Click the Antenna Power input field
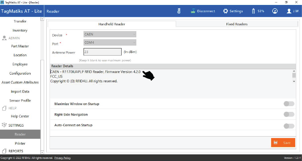The image size is (302, 161). pos(102,52)
